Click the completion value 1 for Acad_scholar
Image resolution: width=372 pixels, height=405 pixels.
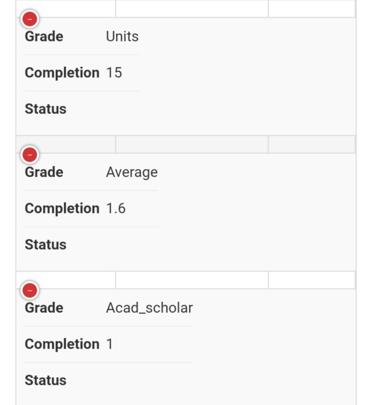click(110, 344)
